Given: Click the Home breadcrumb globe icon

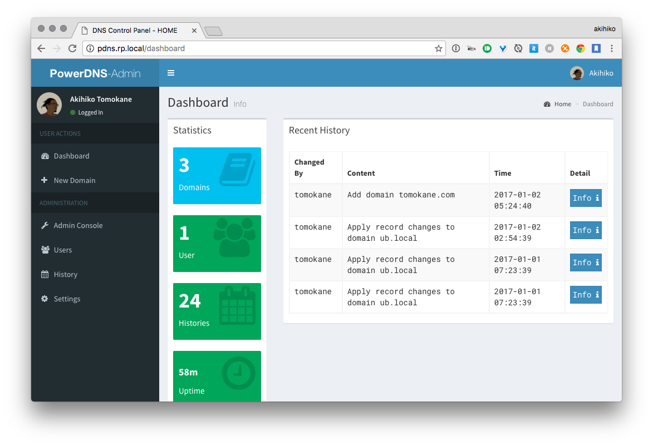Looking at the screenshot, I should tap(547, 104).
